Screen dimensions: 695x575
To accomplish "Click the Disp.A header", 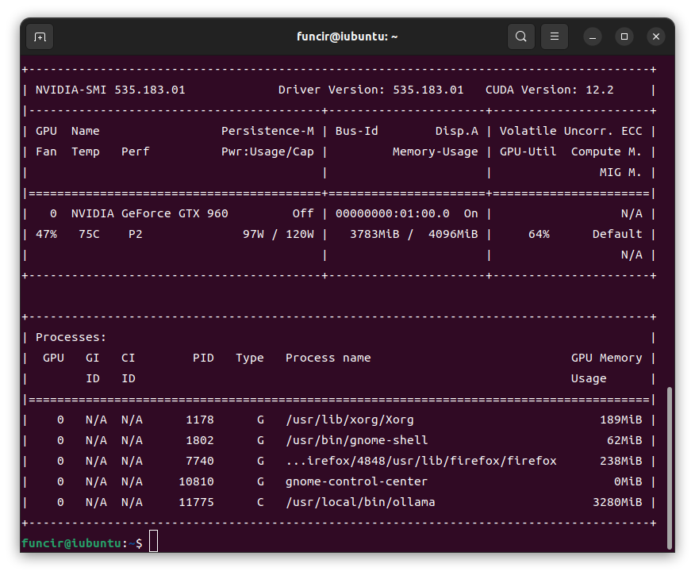I will [x=456, y=131].
